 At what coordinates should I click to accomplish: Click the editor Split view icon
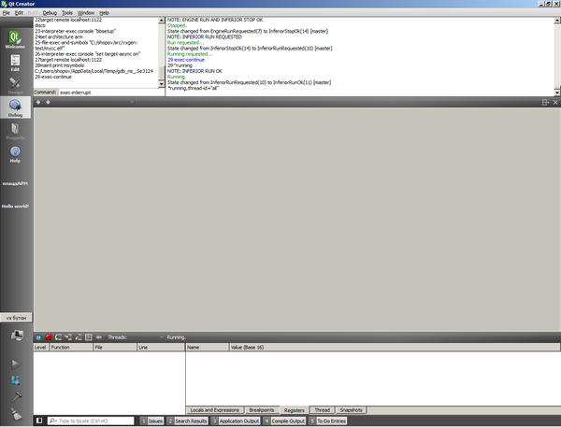[545, 103]
